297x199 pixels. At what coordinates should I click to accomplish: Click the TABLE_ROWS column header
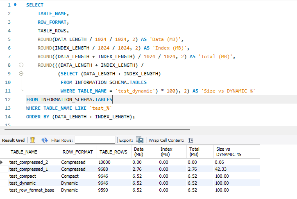click(113, 152)
